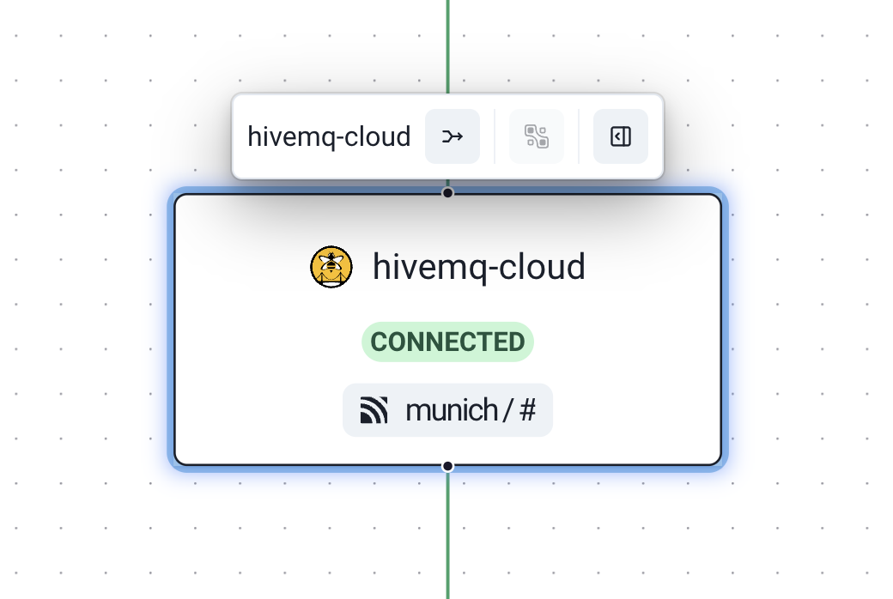Click the hivemq-cloud label in the floating toolbar

pyautogui.click(x=329, y=136)
